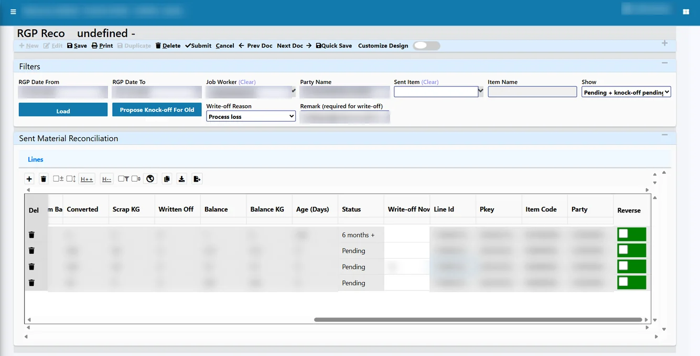Click the grid horizontal scrollbar
Screen dimensions: 700x356
[x=478, y=319]
